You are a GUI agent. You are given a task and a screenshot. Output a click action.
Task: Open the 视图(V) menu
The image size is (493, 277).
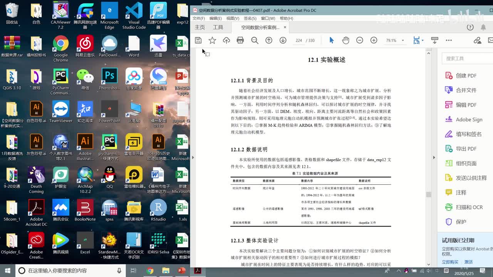coord(233,18)
